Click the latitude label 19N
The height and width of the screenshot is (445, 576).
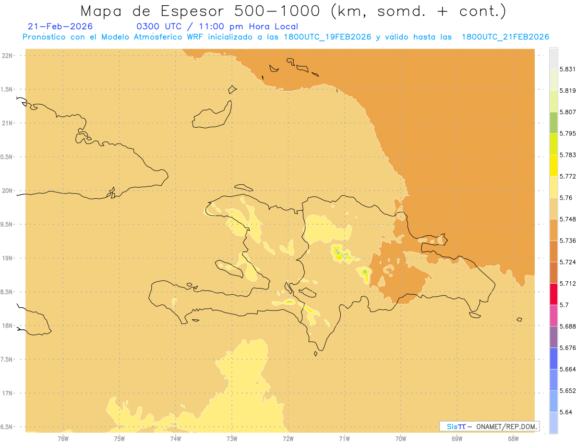7,258
